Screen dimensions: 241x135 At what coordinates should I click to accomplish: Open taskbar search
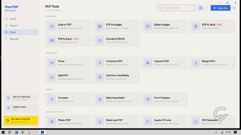[10, 132]
